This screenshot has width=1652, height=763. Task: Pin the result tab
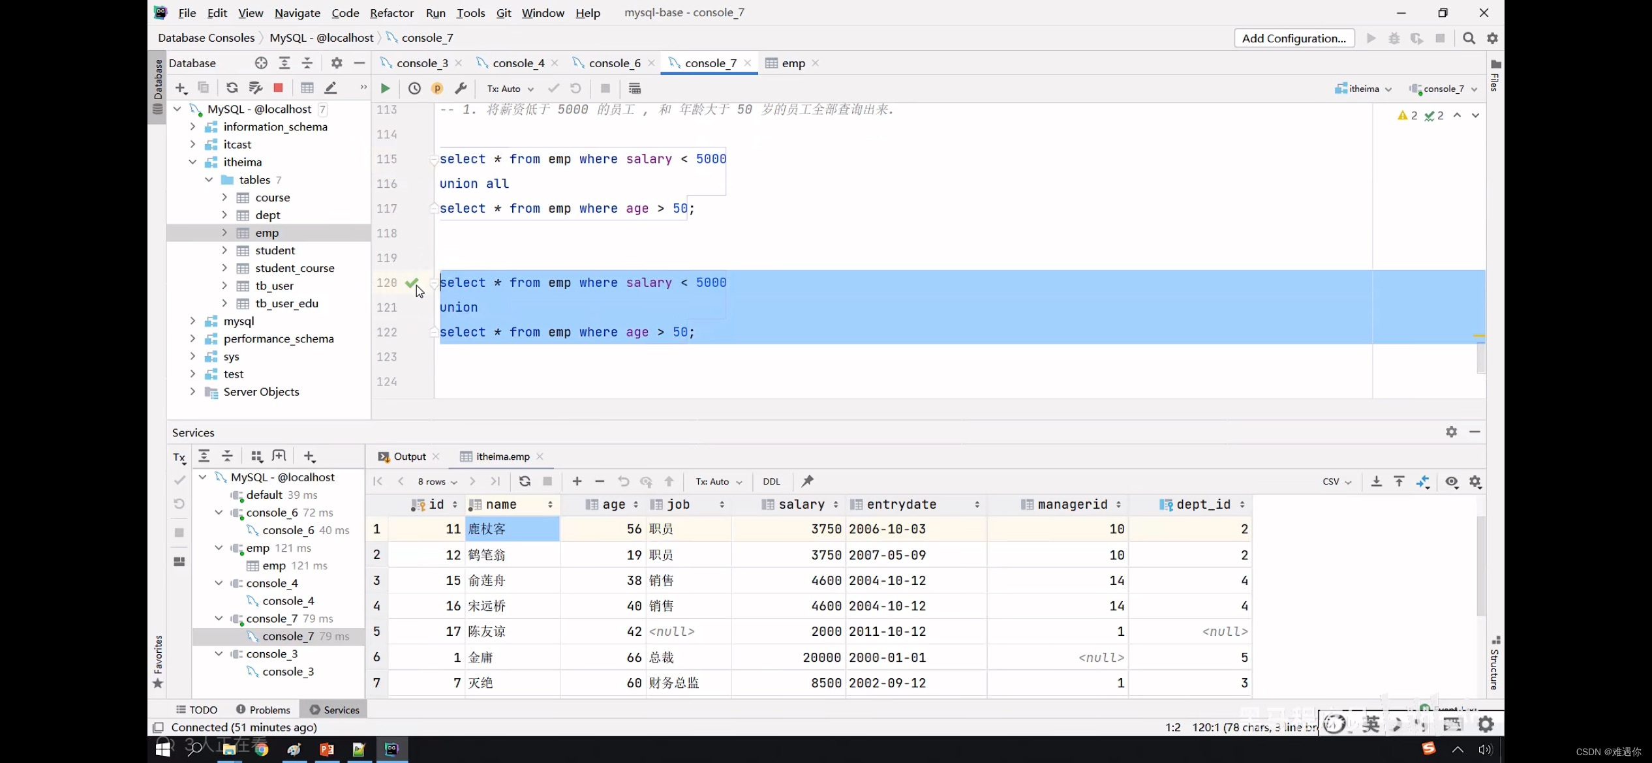(x=808, y=481)
